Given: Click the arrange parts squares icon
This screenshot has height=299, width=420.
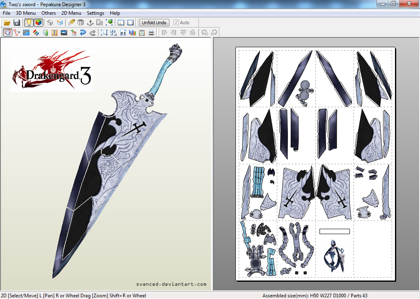Looking at the screenshot, I should (113, 33).
